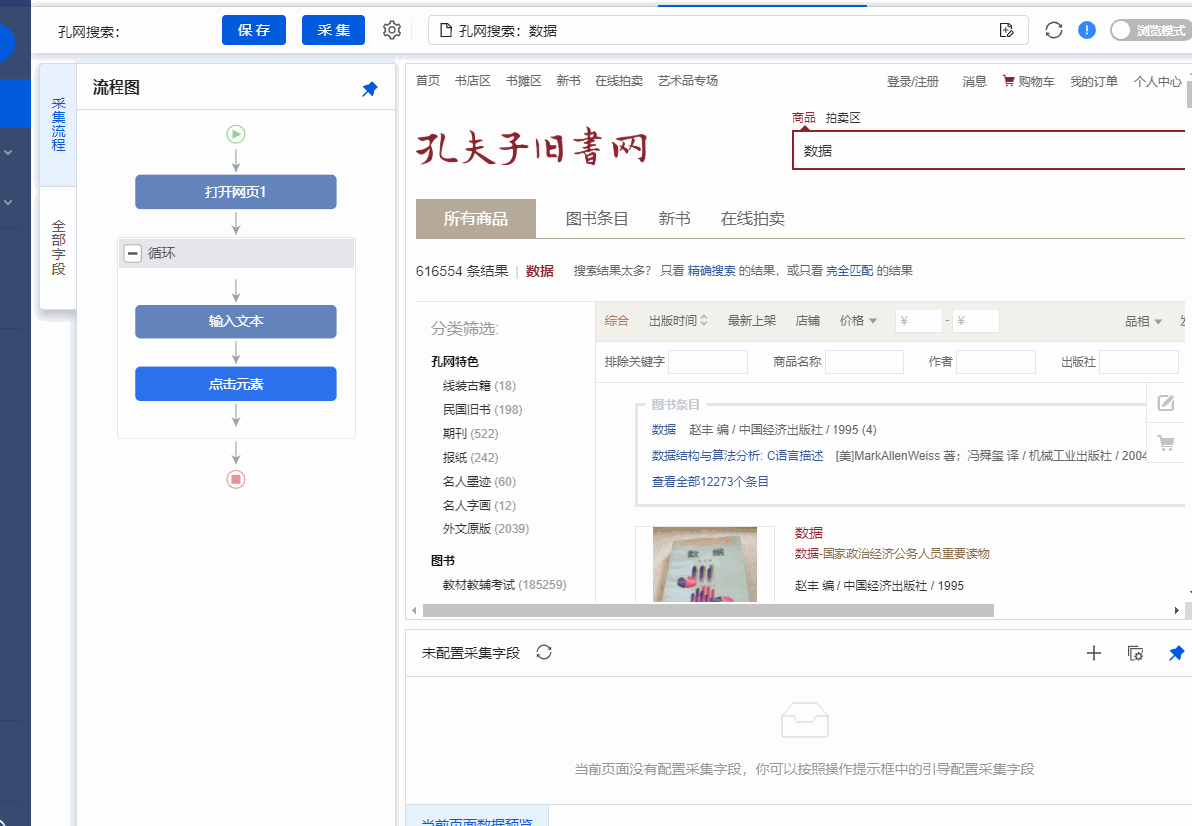Select the 在线拍卖 results tab
This screenshot has height=826, width=1192.
[x=753, y=219]
